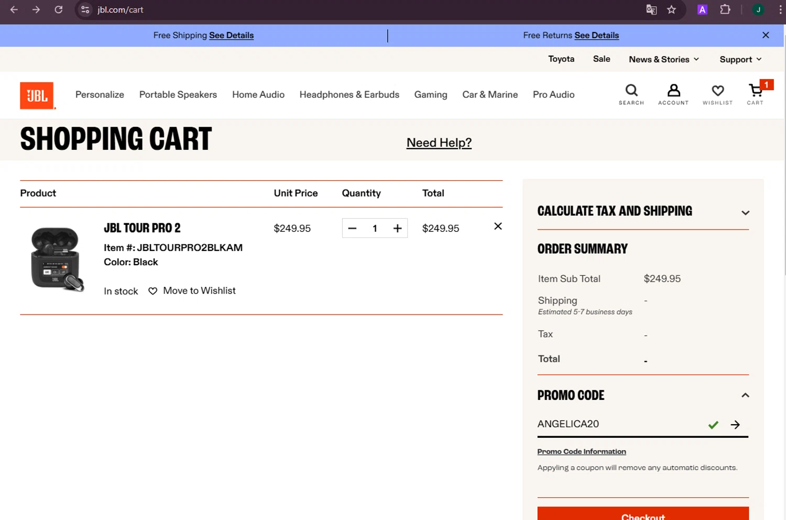Remove JBL Tour Pro 2 from cart

pyautogui.click(x=498, y=226)
